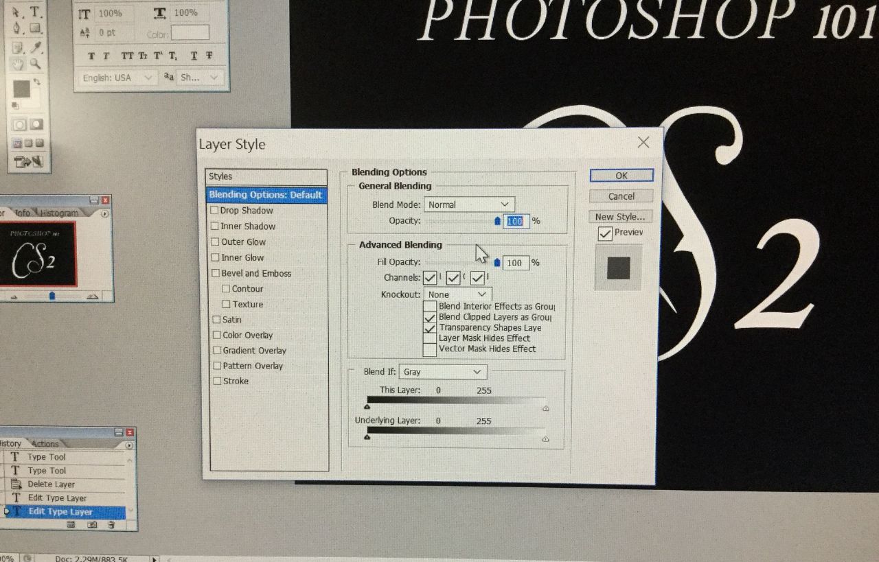Click the Fill Opacity value field
879x562 pixels.
tap(516, 262)
